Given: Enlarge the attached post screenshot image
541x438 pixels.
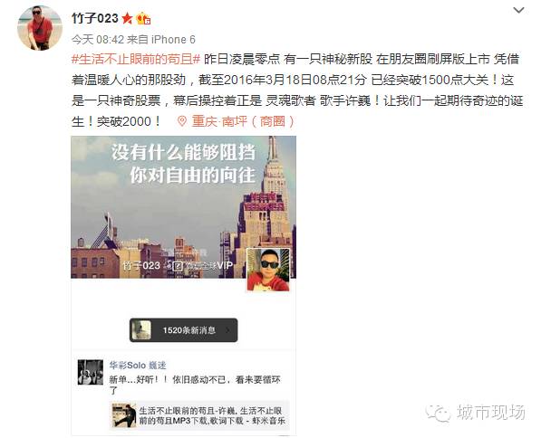Looking at the screenshot, I should pos(184,285).
